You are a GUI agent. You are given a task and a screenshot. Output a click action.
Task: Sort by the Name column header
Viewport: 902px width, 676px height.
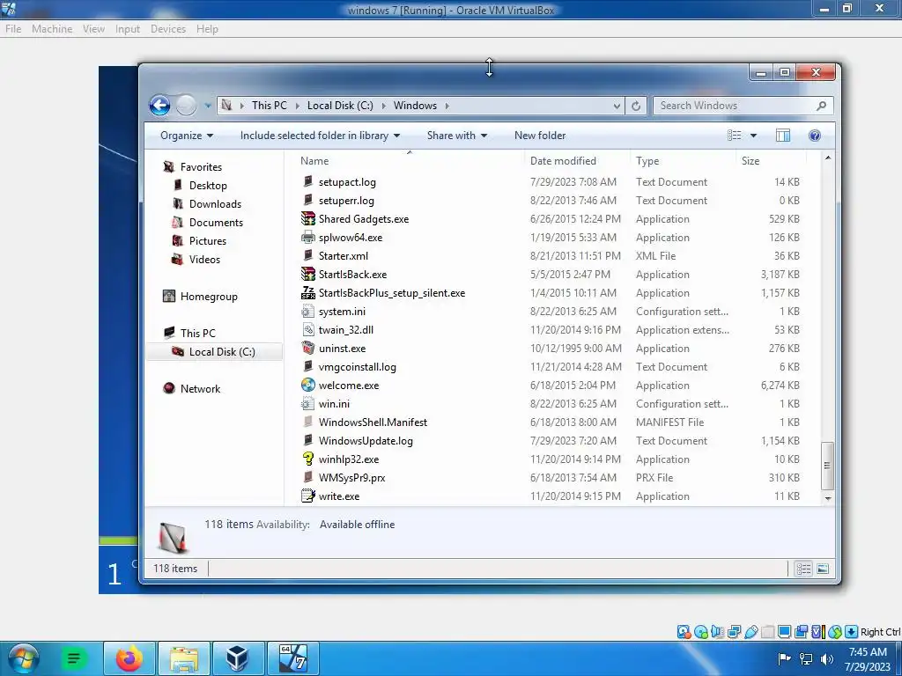pos(314,161)
